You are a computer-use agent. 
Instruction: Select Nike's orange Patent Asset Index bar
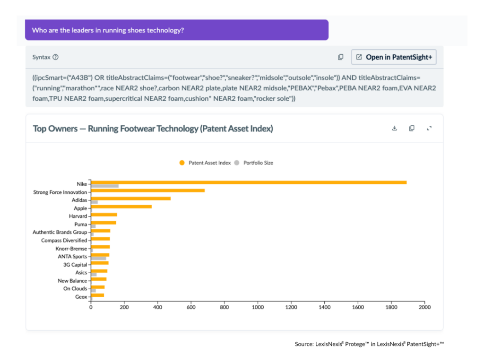[249, 182]
